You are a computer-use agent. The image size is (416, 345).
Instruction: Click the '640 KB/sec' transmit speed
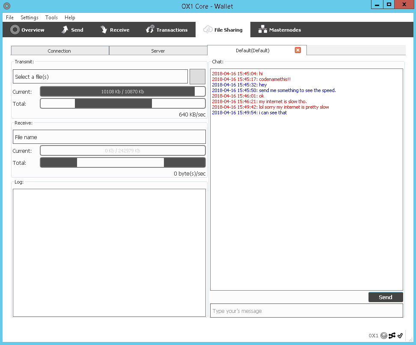pyautogui.click(x=192, y=115)
